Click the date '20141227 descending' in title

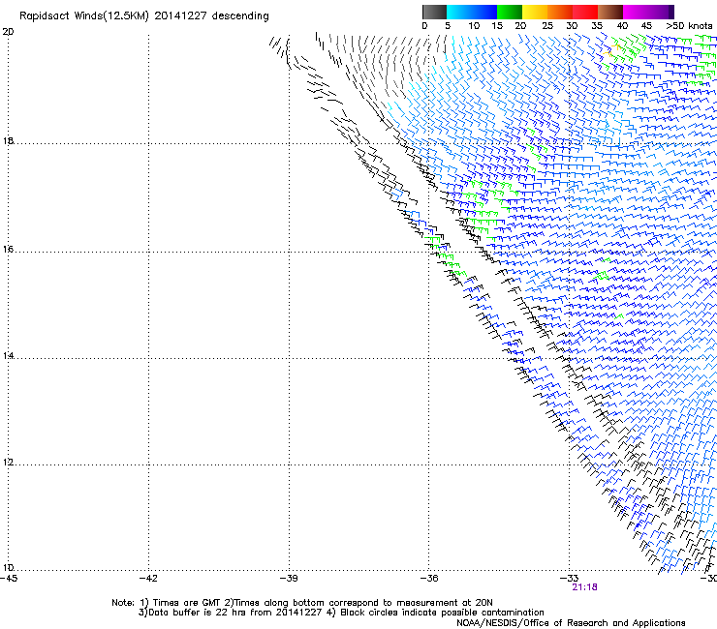[212, 16]
